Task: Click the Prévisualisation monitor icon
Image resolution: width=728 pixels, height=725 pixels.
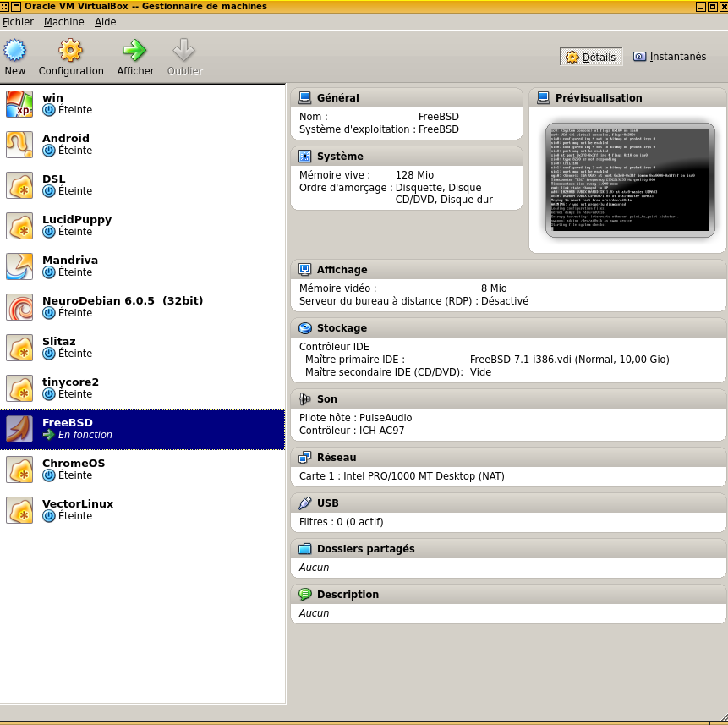Action: 543,97
